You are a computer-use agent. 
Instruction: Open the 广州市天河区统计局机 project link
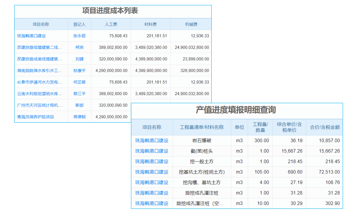coord(40,105)
